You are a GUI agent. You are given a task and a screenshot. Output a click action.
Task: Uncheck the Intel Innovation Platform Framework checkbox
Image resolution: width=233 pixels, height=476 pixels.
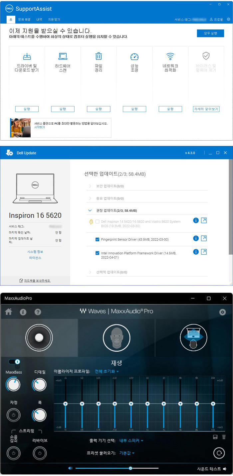coord(97,253)
